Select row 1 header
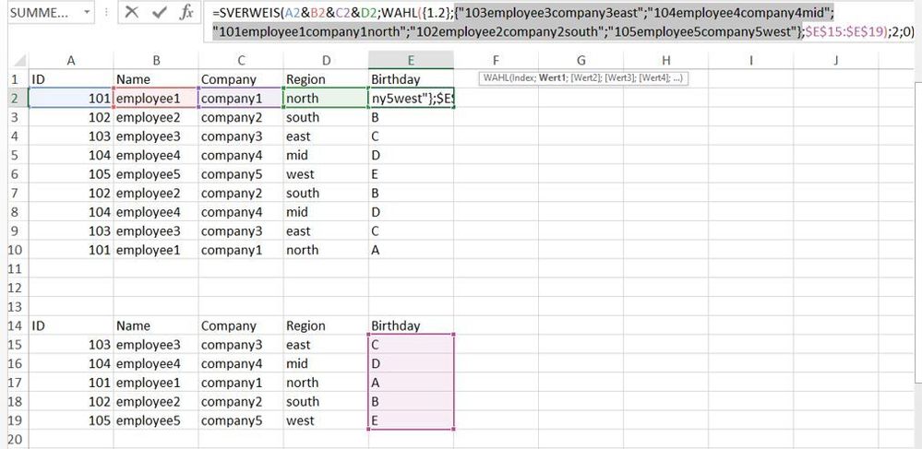This screenshot has height=449, width=922. pyautogui.click(x=17, y=79)
